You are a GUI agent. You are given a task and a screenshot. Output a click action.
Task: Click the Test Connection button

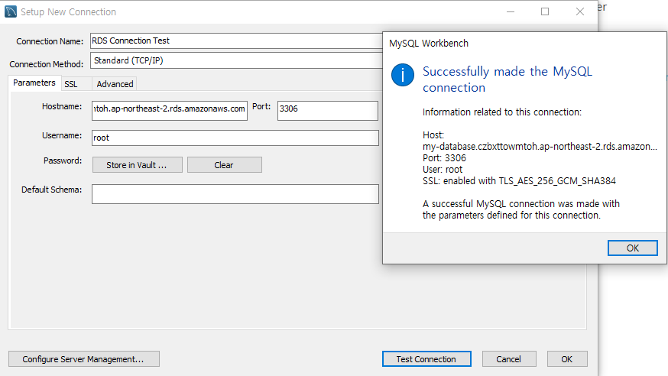pos(426,359)
